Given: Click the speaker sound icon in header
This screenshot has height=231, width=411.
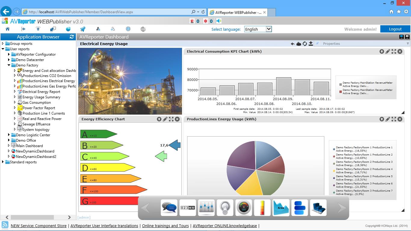Looking at the screenshot, I should point(219,21).
